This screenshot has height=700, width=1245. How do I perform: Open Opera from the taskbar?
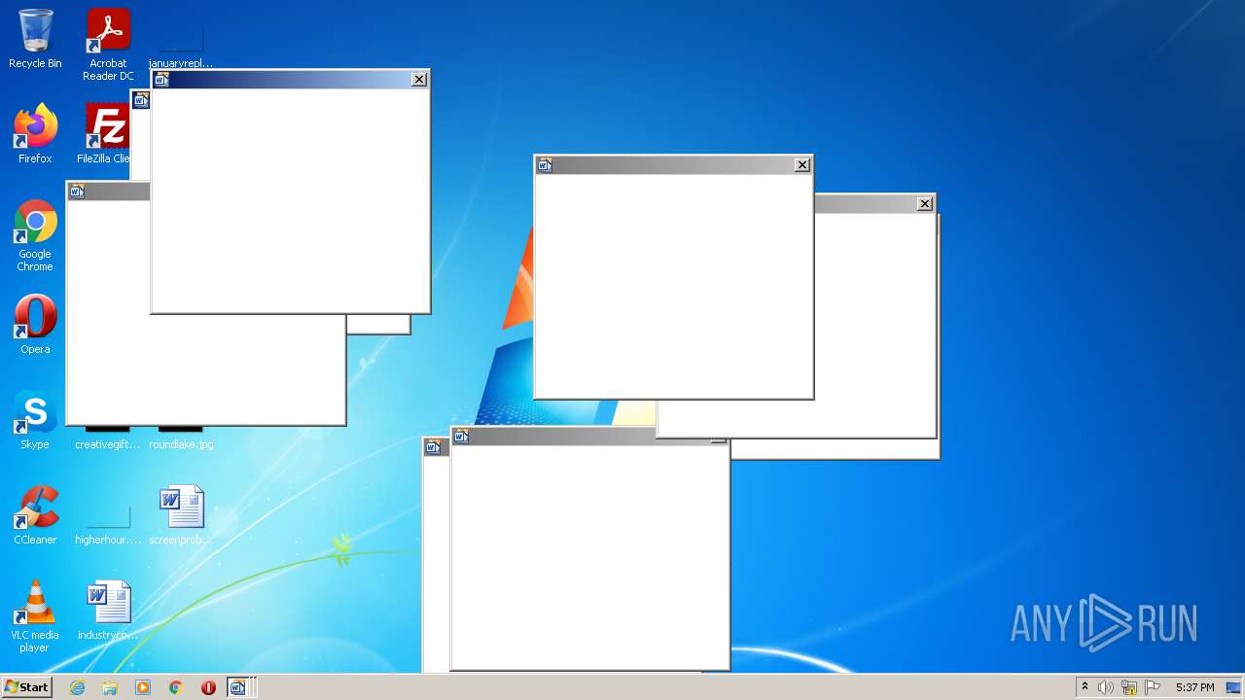[x=208, y=687]
